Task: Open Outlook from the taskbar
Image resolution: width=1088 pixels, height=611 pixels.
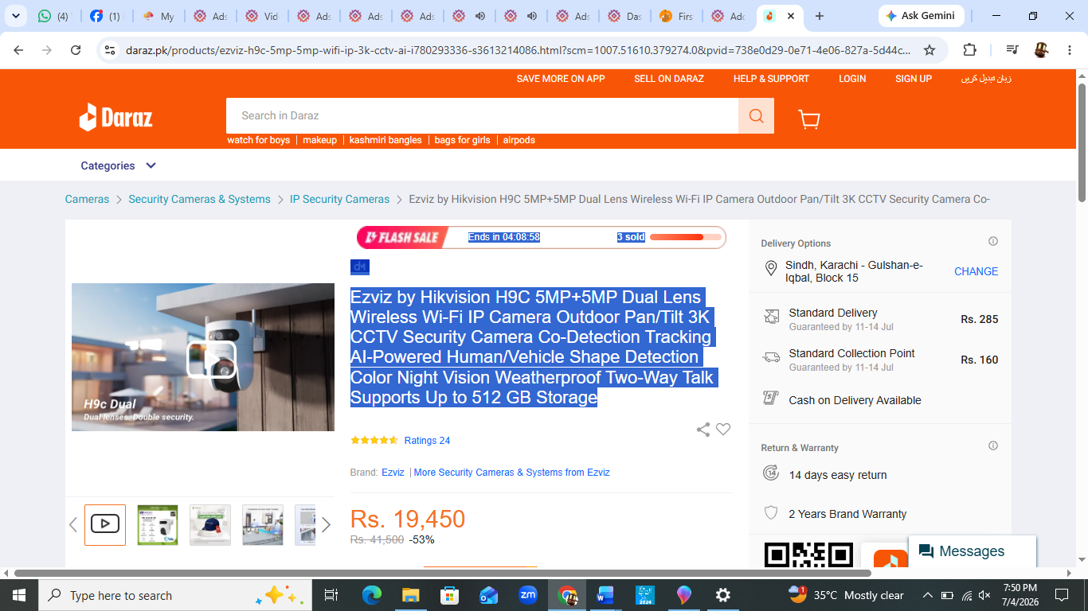Action: (x=489, y=595)
